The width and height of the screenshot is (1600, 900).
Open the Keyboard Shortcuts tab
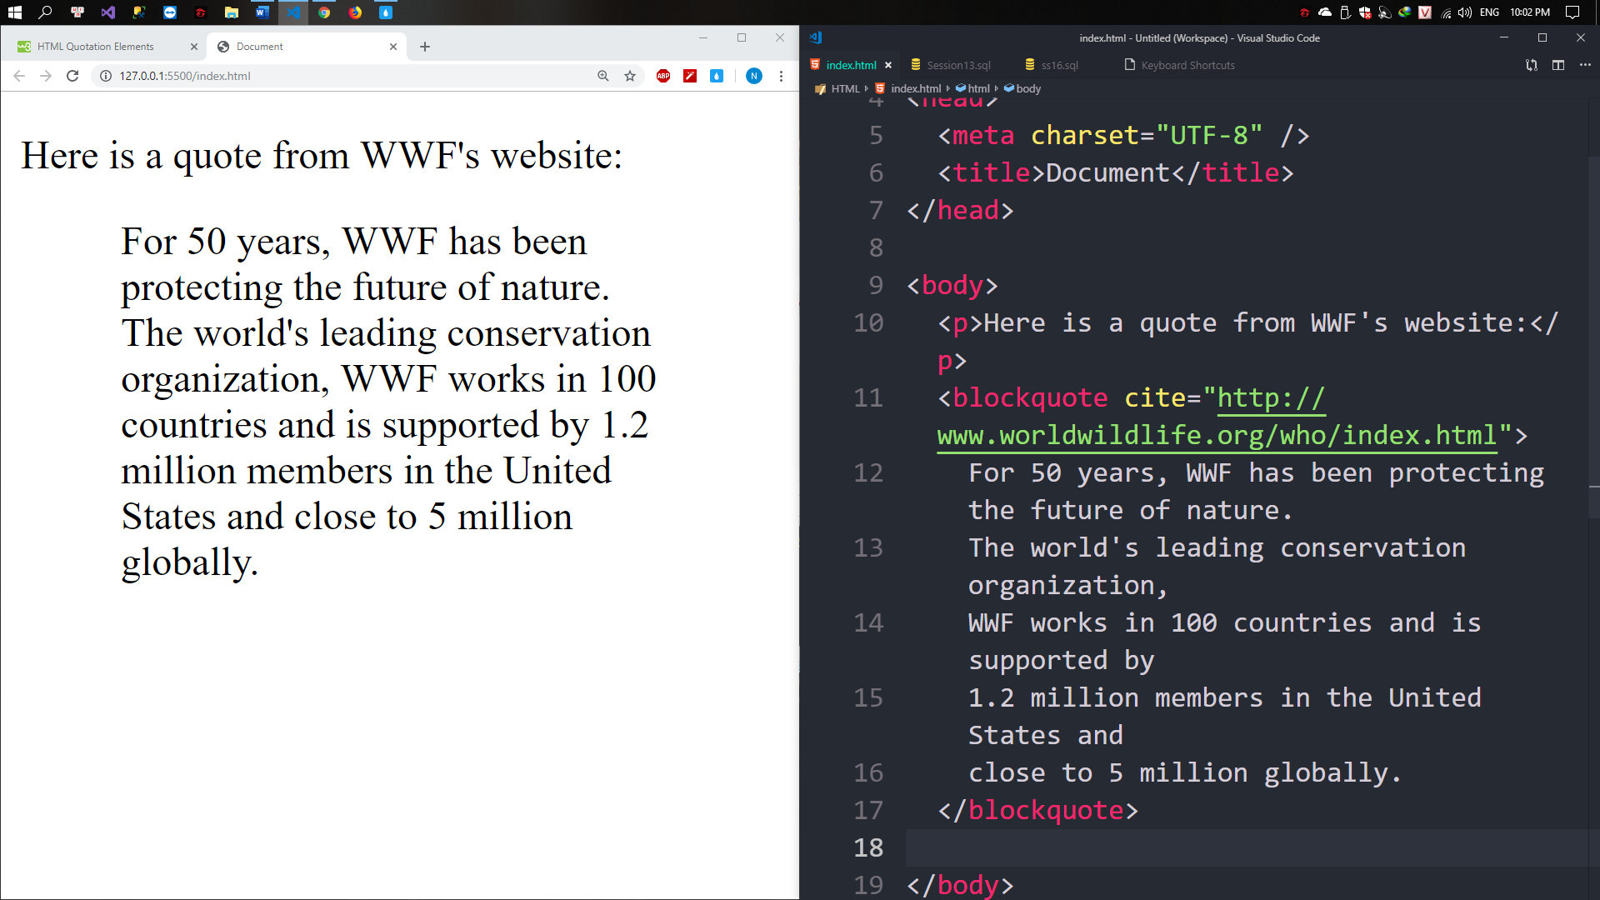pos(1187,65)
